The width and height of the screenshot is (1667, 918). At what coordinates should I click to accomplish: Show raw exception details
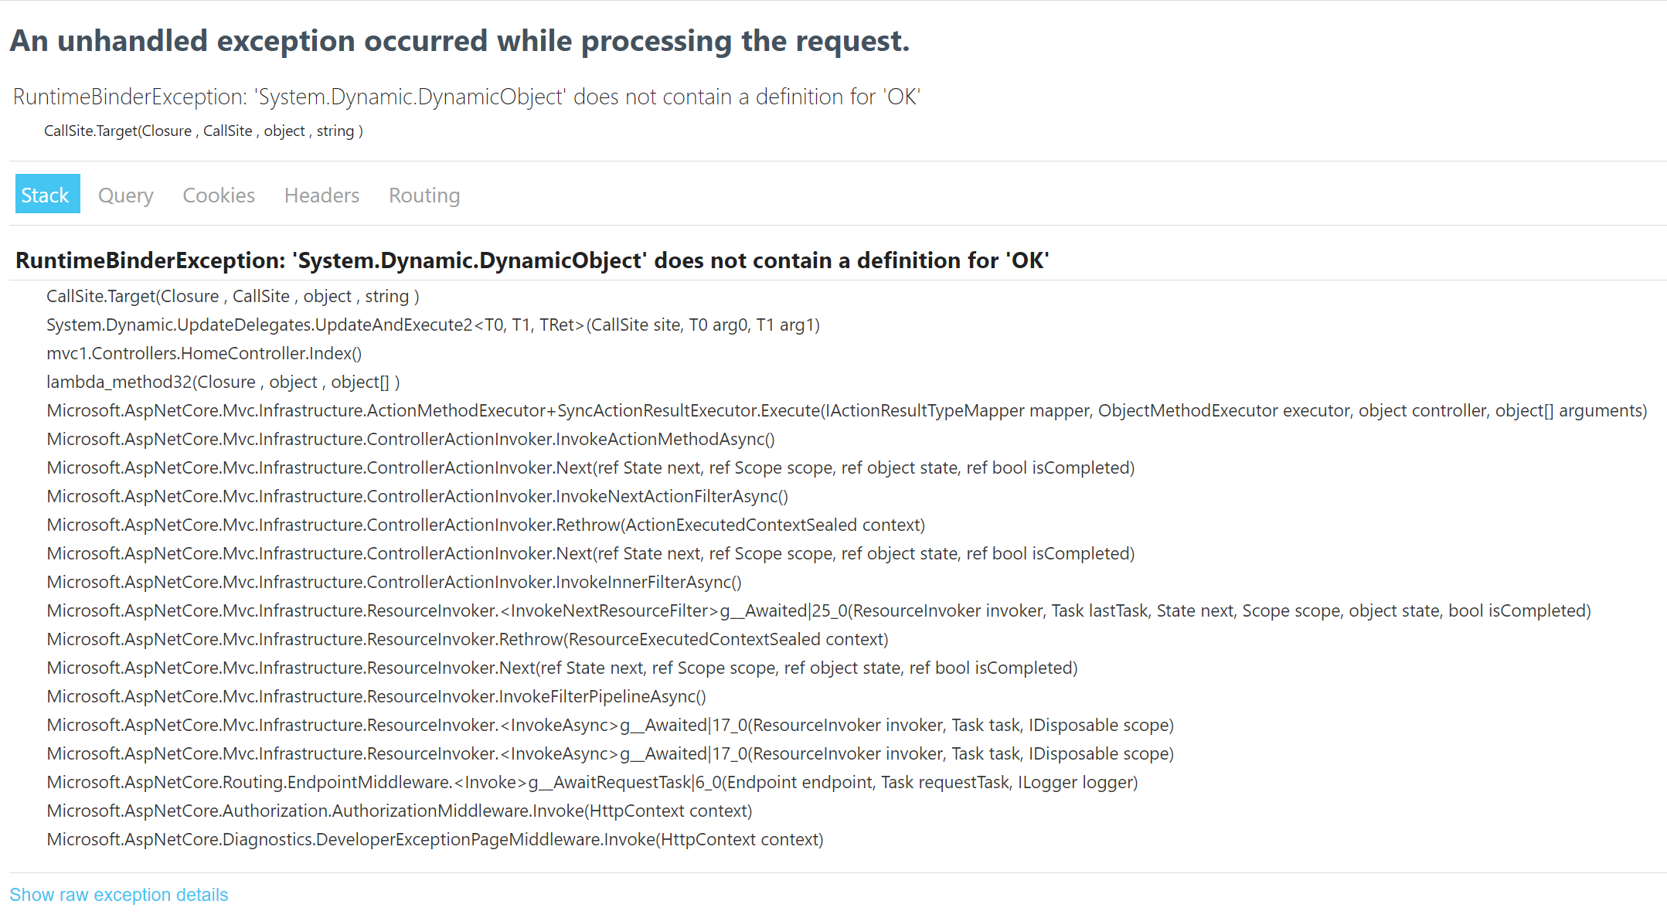(119, 894)
